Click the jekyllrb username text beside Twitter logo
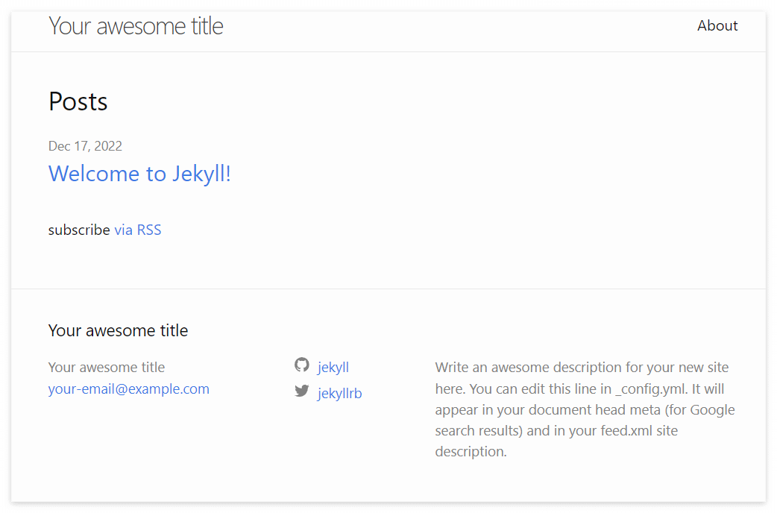Viewport: 777px width, 513px height. coord(340,393)
